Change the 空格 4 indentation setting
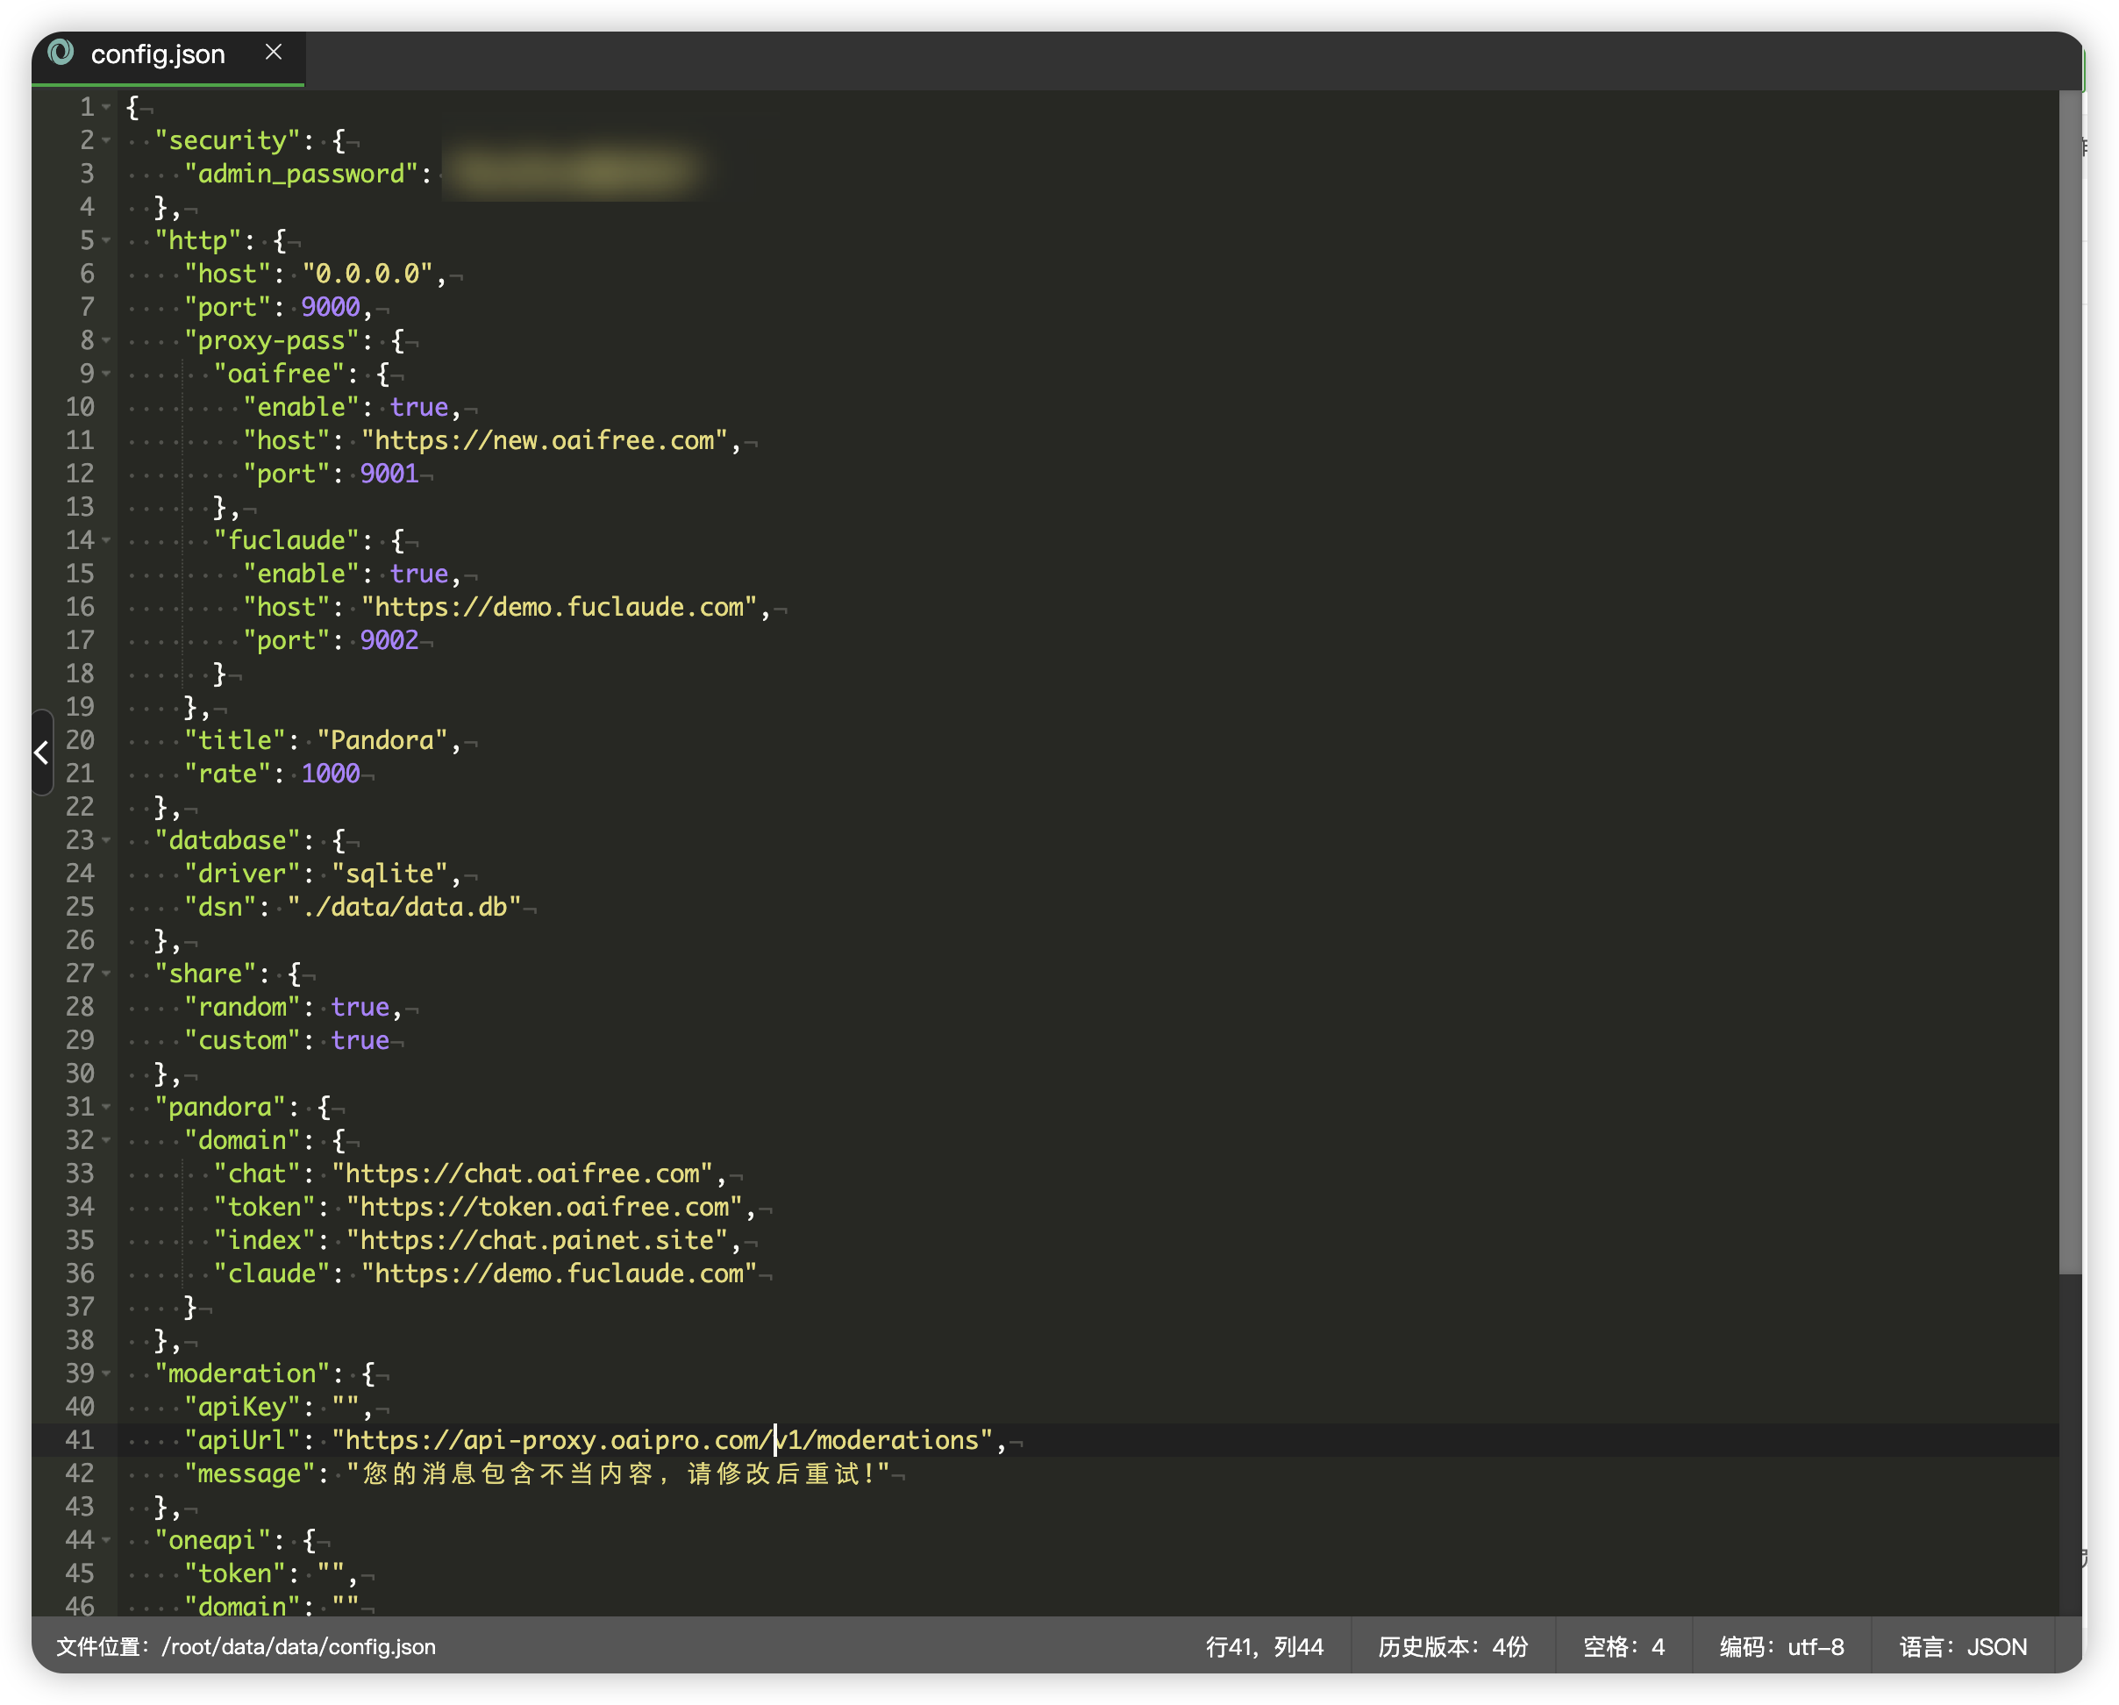 click(1623, 1647)
